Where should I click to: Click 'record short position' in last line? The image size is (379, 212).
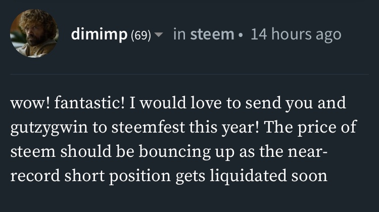(90, 176)
